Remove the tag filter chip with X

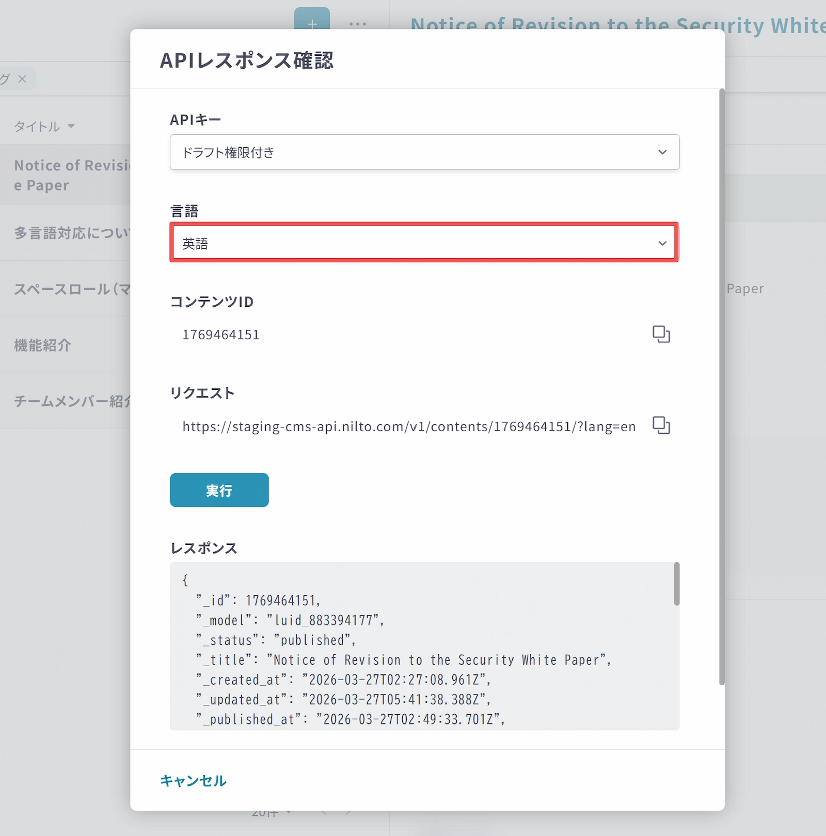point(22,79)
